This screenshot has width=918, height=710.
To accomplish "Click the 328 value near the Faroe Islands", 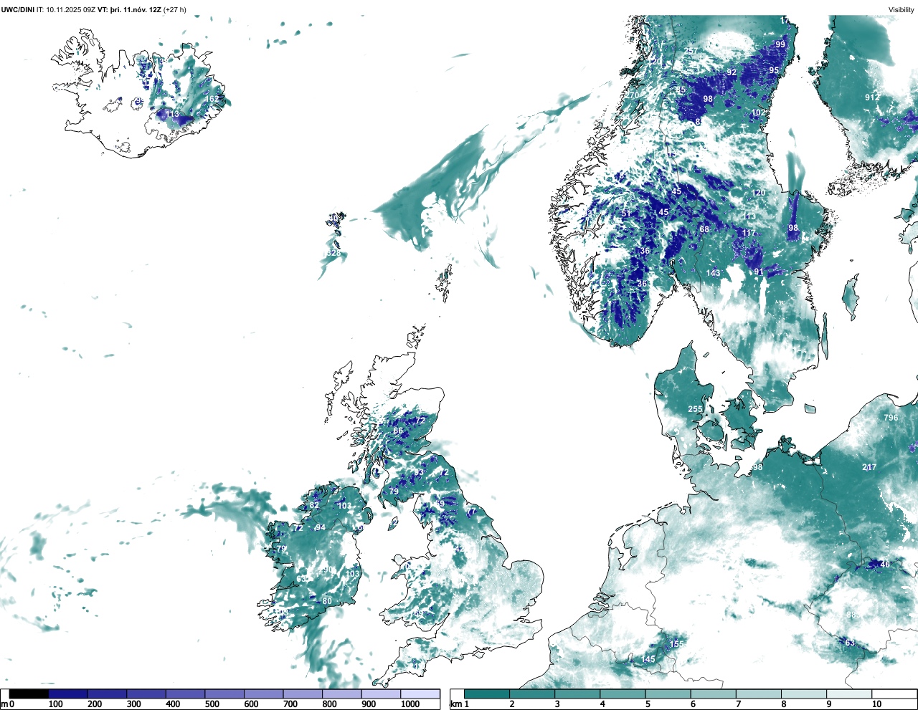I will point(333,254).
